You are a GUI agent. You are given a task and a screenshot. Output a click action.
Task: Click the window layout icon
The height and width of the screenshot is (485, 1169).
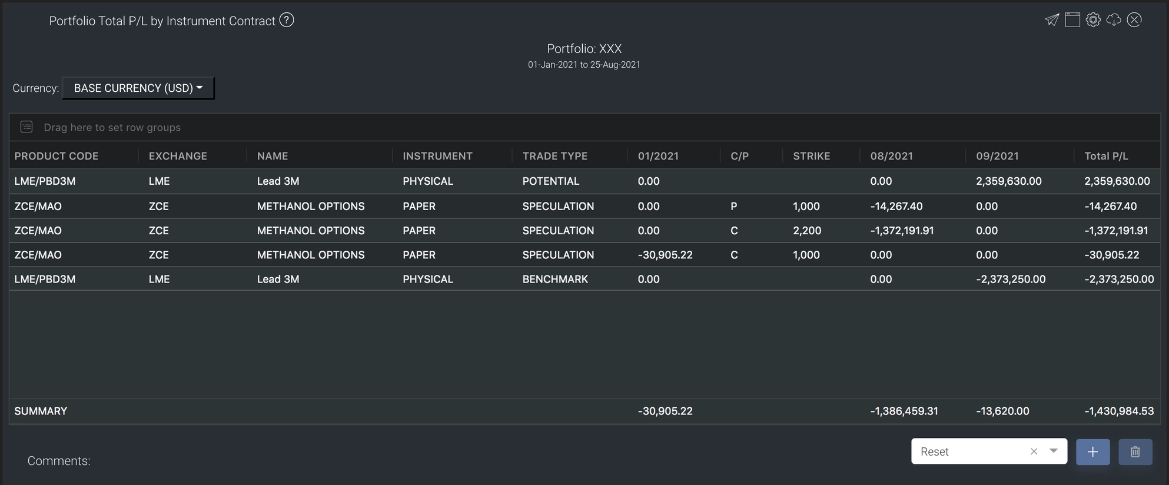point(1072,20)
